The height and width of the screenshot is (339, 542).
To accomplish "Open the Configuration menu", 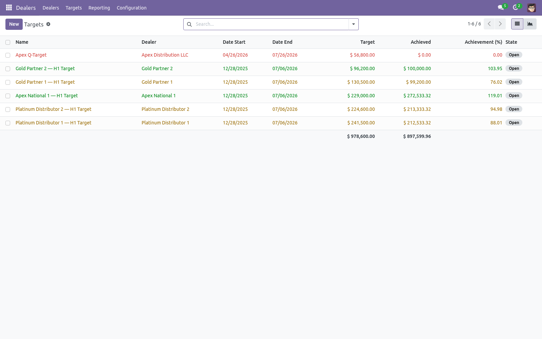I will [132, 8].
